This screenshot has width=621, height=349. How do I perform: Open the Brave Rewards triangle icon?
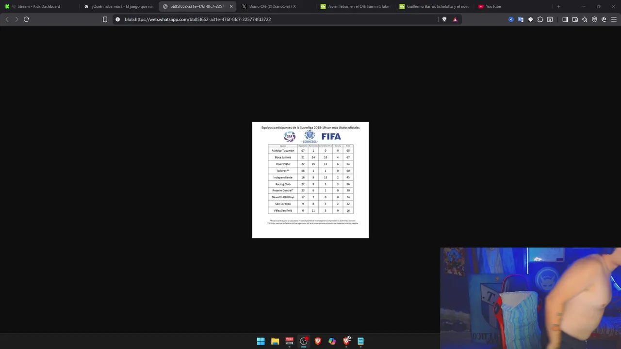[x=455, y=19]
